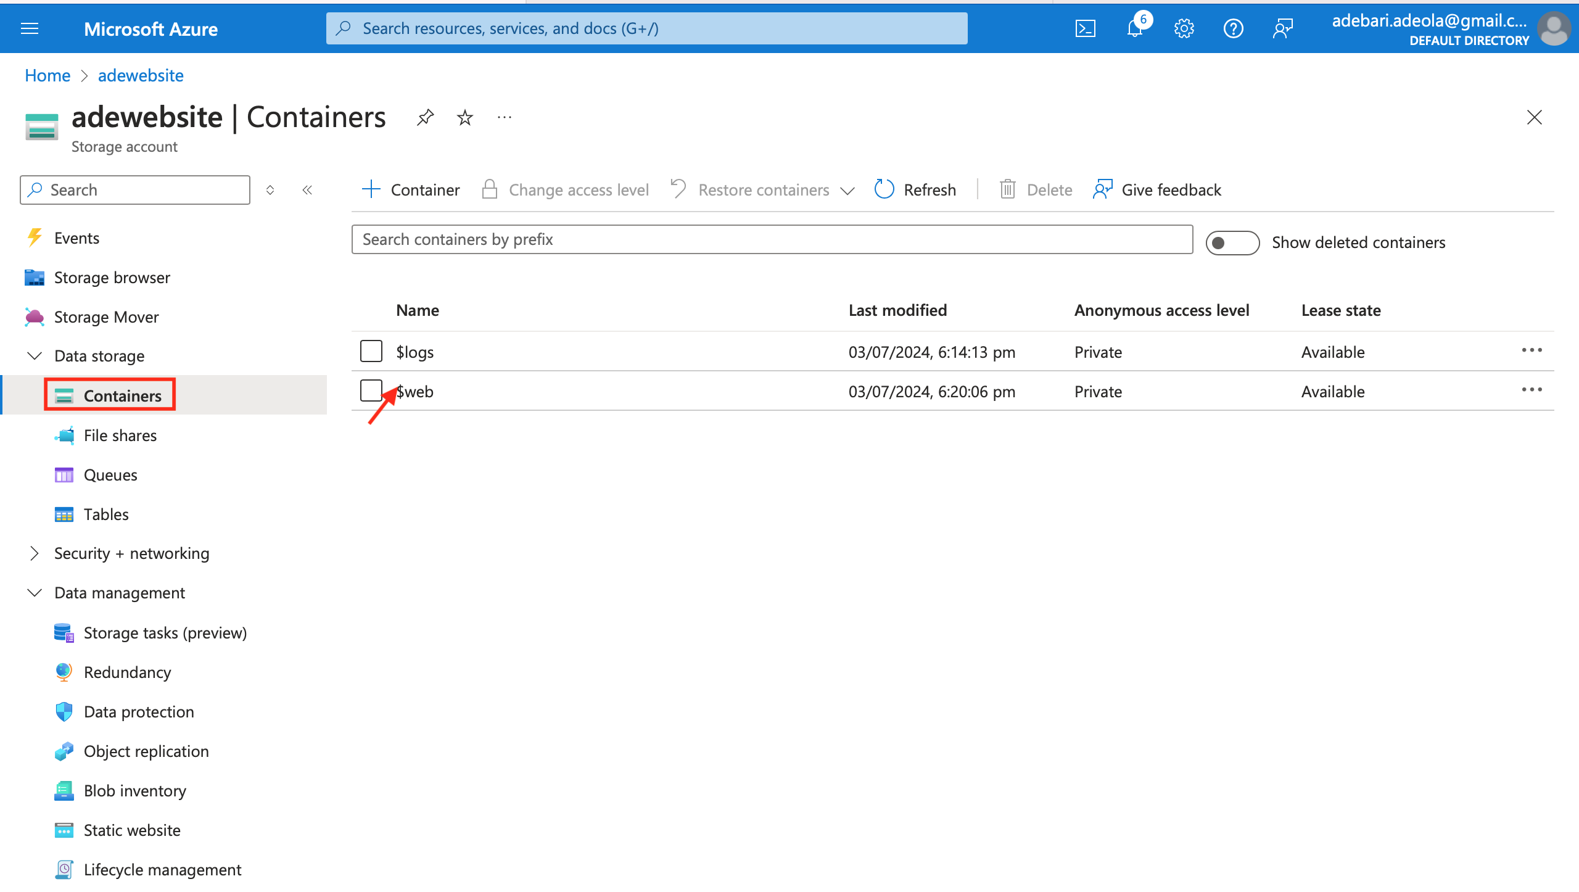Collapse the Data storage section
The height and width of the screenshot is (892, 1579).
tap(35, 356)
